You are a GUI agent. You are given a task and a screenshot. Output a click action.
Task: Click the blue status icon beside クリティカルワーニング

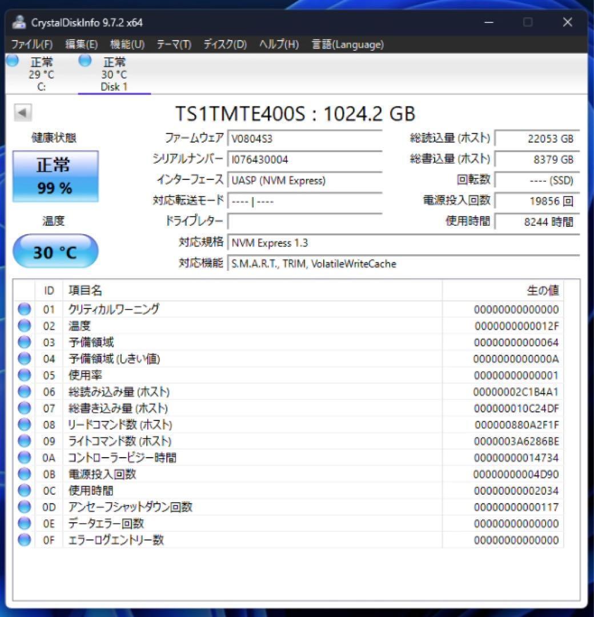[23, 309]
